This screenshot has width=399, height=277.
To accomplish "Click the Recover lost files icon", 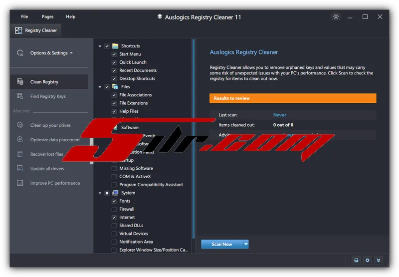I will click(x=20, y=154).
